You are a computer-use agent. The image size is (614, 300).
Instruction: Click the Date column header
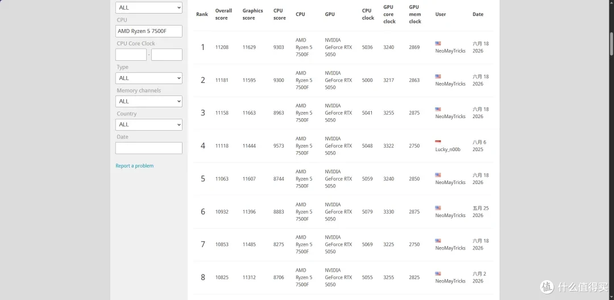click(x=478, y=14)
